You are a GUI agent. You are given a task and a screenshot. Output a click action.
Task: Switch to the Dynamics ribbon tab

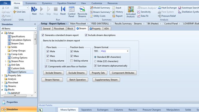coord(47,3)
